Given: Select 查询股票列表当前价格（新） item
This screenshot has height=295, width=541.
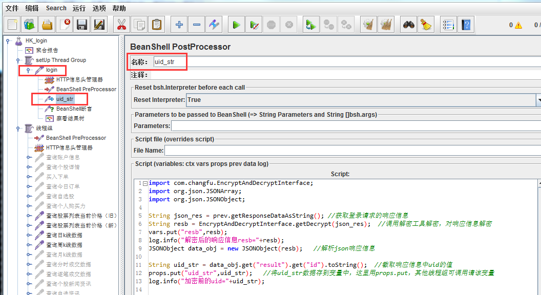Looking at the screenshot, I should coord(81,226).
